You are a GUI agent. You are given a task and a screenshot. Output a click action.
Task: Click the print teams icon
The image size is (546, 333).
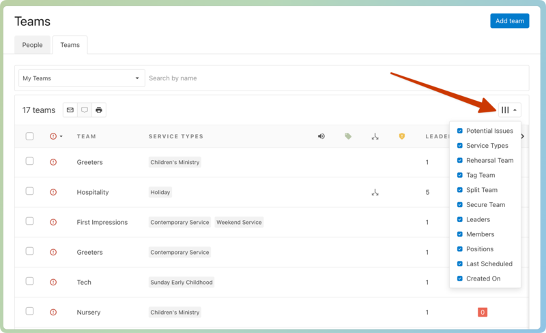[x=99, y=110]
